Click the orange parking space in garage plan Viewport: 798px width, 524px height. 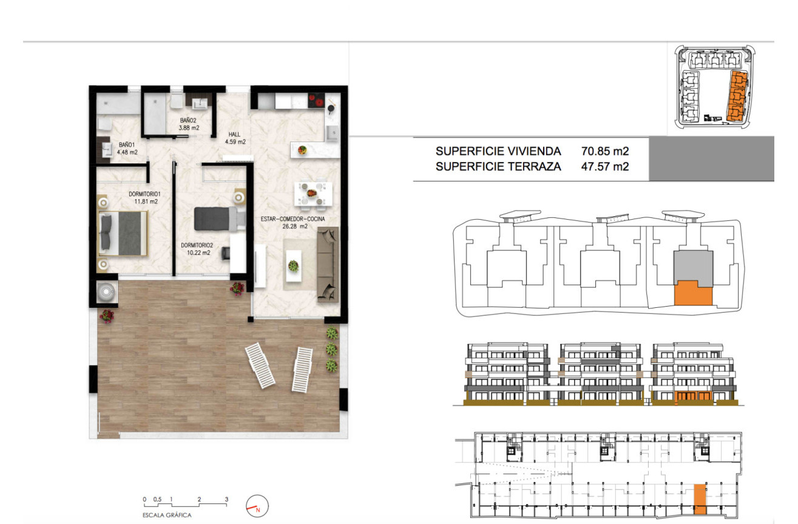[700, 498]
